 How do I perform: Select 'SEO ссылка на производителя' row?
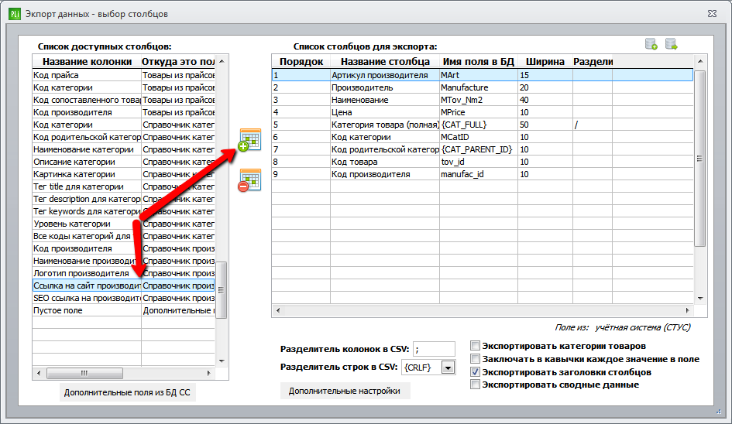coord(123,298)
